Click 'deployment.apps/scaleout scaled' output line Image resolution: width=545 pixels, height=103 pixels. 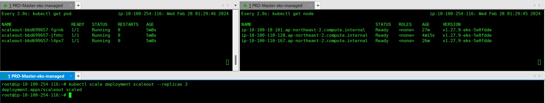pos(42,90)
